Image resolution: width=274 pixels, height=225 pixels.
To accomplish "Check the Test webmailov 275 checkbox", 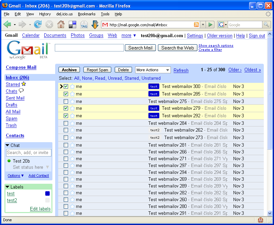I will click(x=66, y=102).
